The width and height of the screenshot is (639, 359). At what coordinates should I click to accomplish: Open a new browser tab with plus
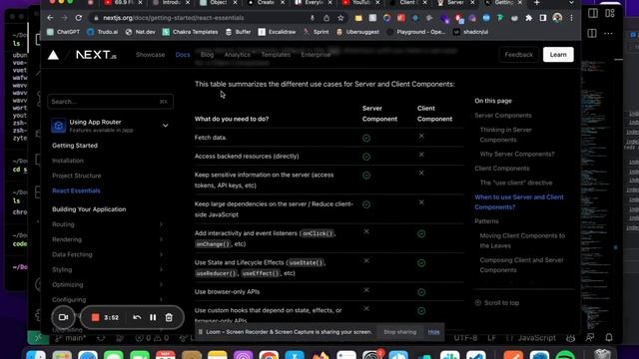[x=537, y=3]
